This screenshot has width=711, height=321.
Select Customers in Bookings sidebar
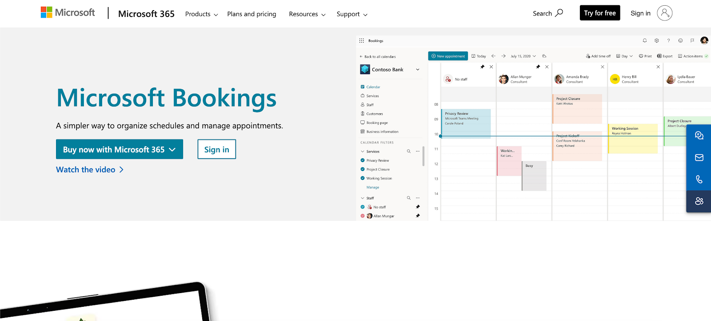click(371, 114)
